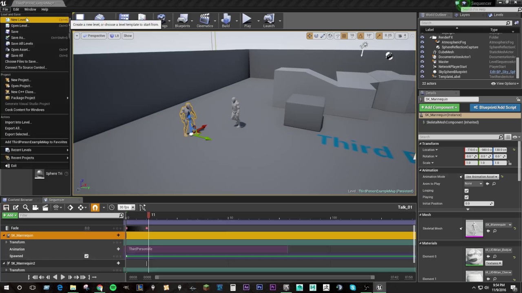This screenshot has width=522, height=293.
Task: Collapse the Transform section in Details
Action: 420,144
